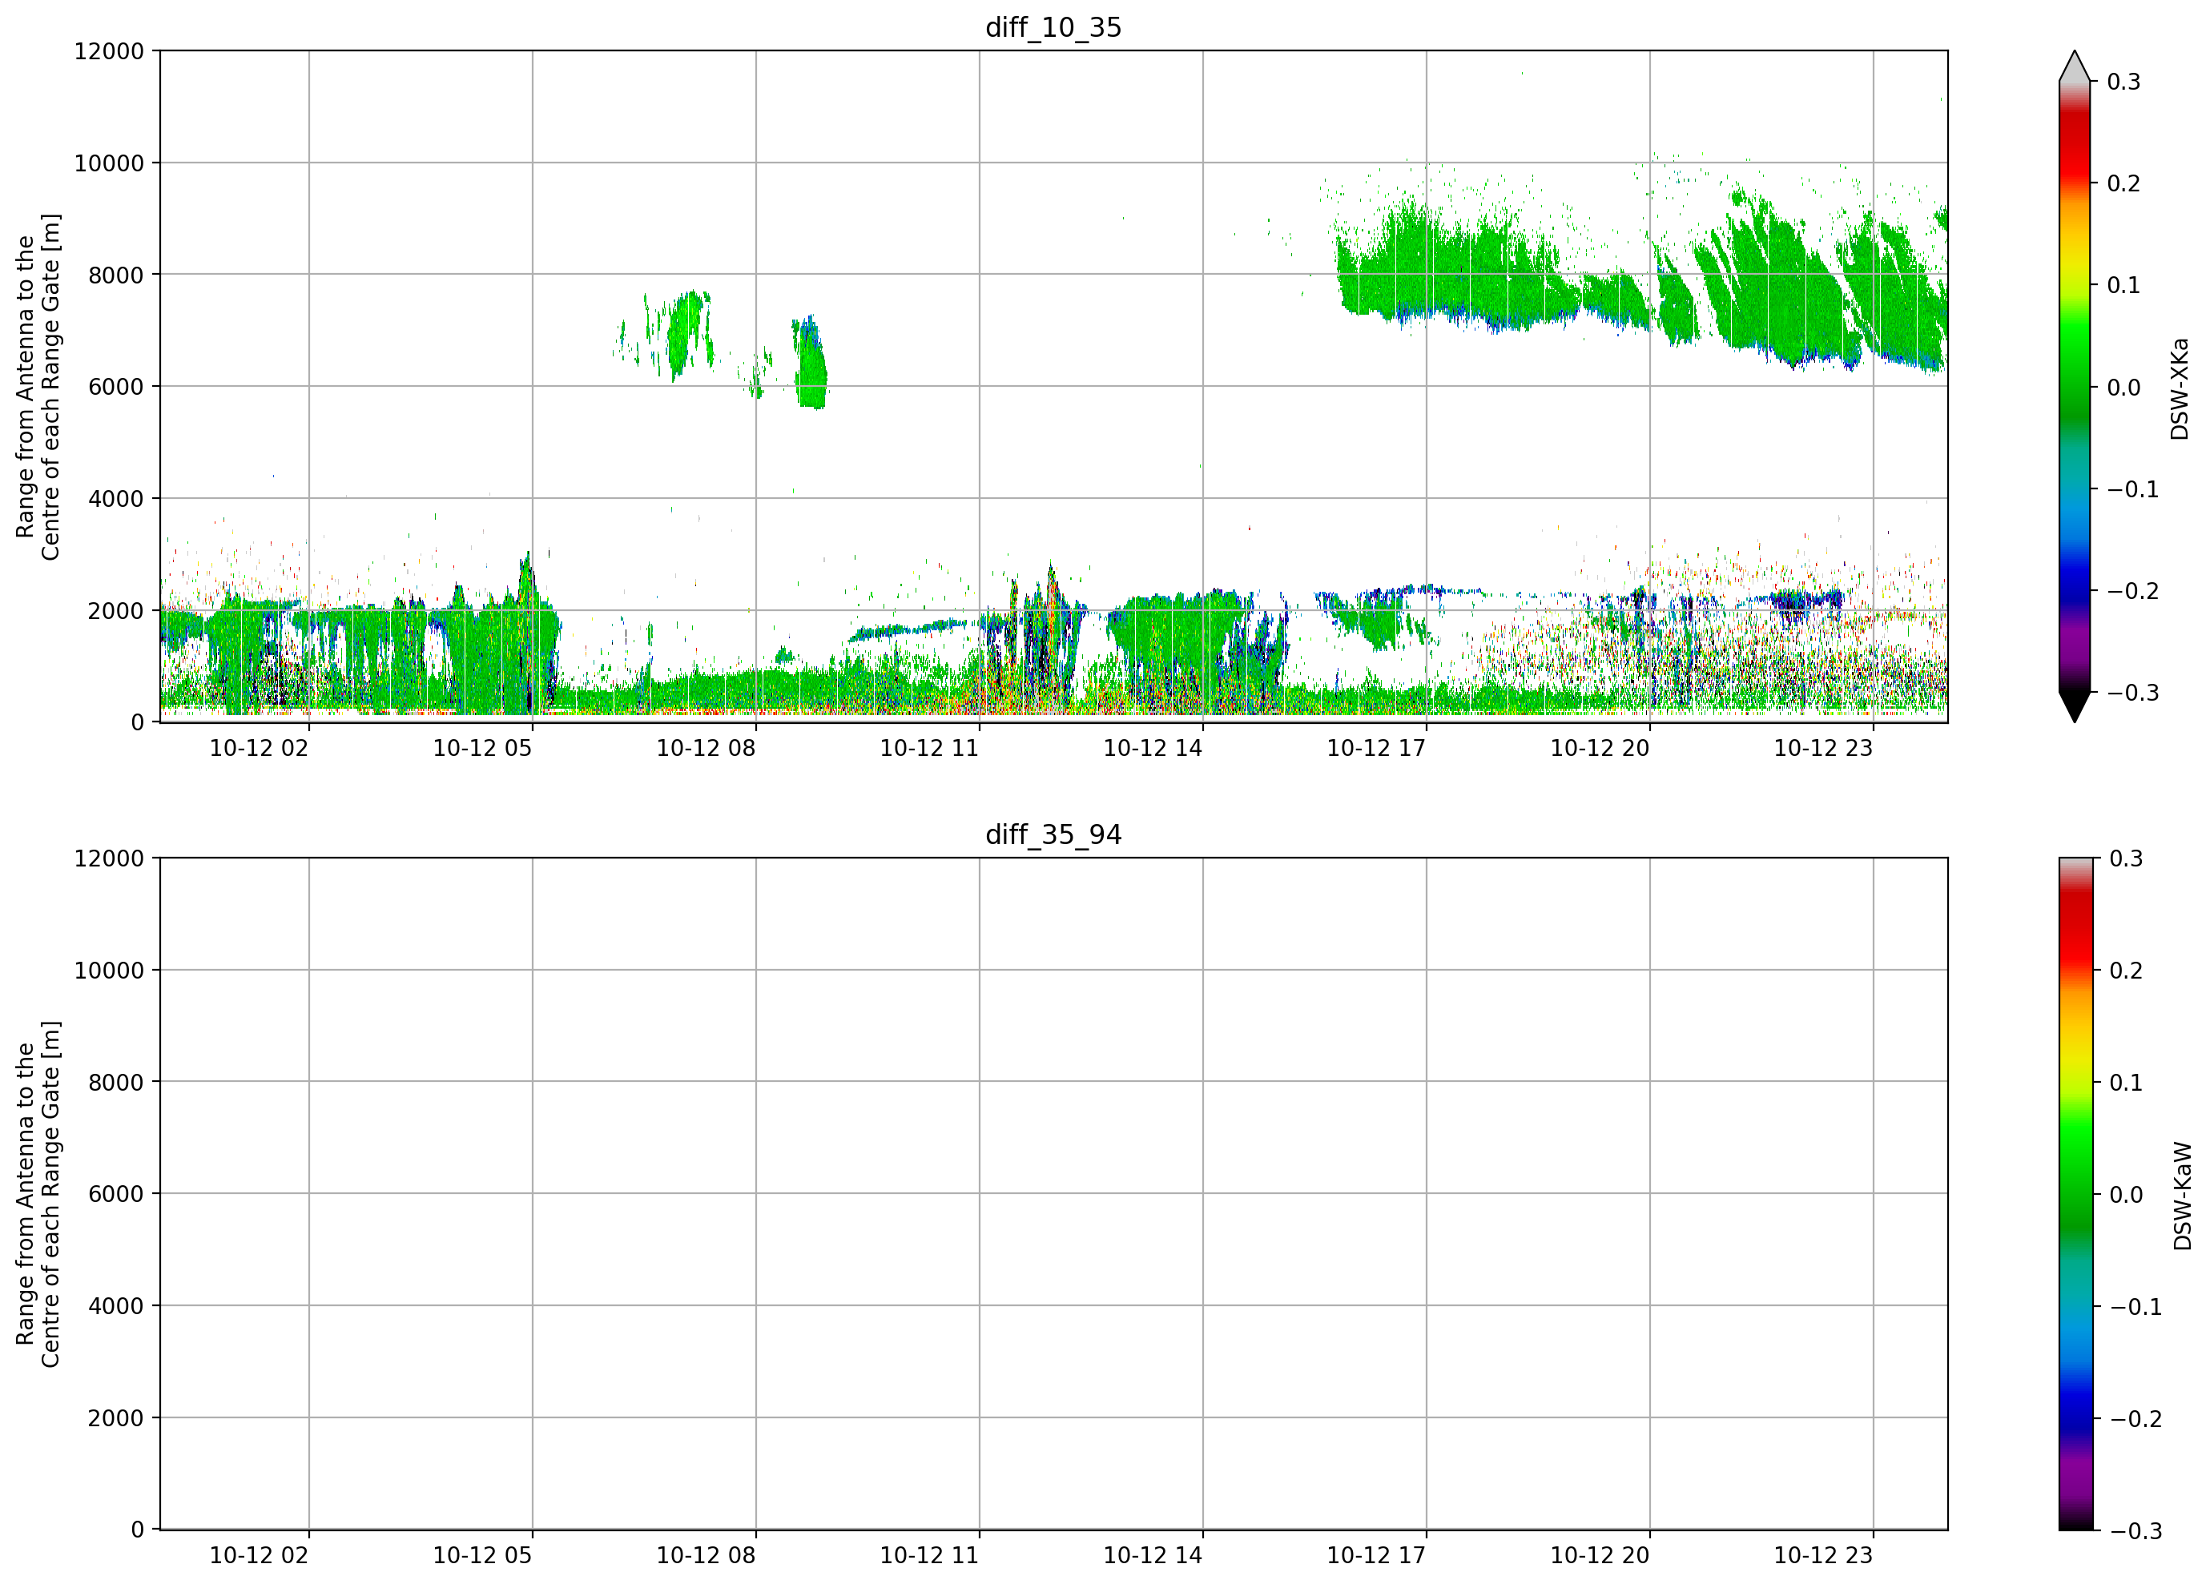
Task: Click the 0.2 tick on DSW-KaW colorbar
Action: pyautogui.click(x=2125, y=971)
